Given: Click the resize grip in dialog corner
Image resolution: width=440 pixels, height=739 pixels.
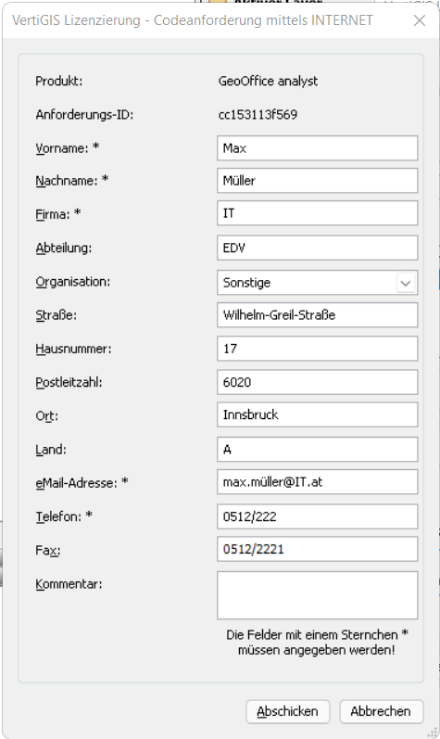Looking at the screenshot, I should click(x=432, y=732).
